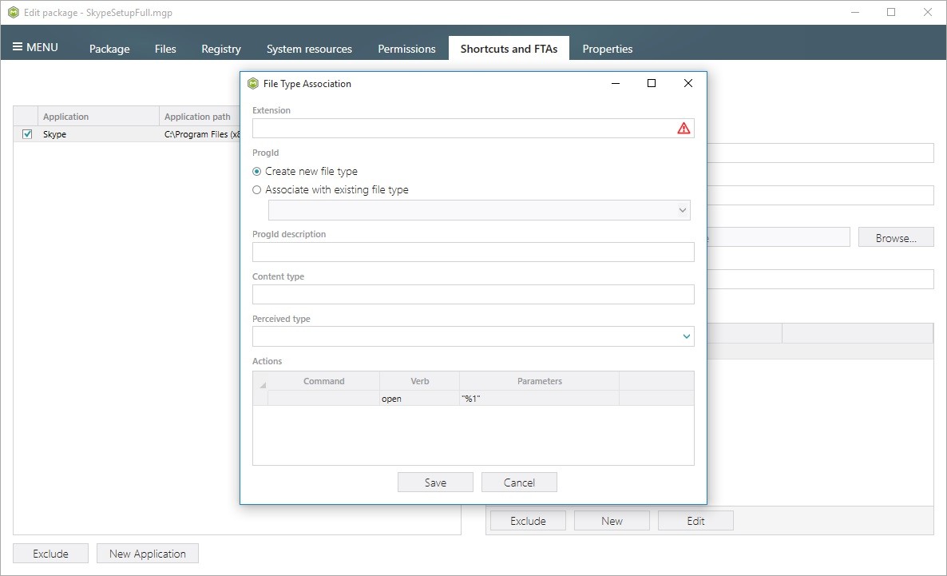Uncheck the Skype application checkbox
Image resolution: width=947 pixels, height=576 pixels.
pos(27,134)
